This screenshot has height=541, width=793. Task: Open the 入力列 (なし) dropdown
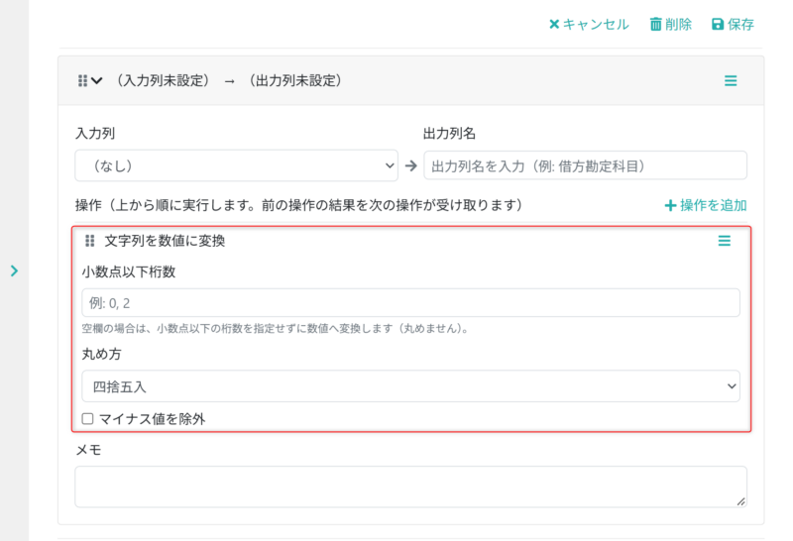pos(236,165)
